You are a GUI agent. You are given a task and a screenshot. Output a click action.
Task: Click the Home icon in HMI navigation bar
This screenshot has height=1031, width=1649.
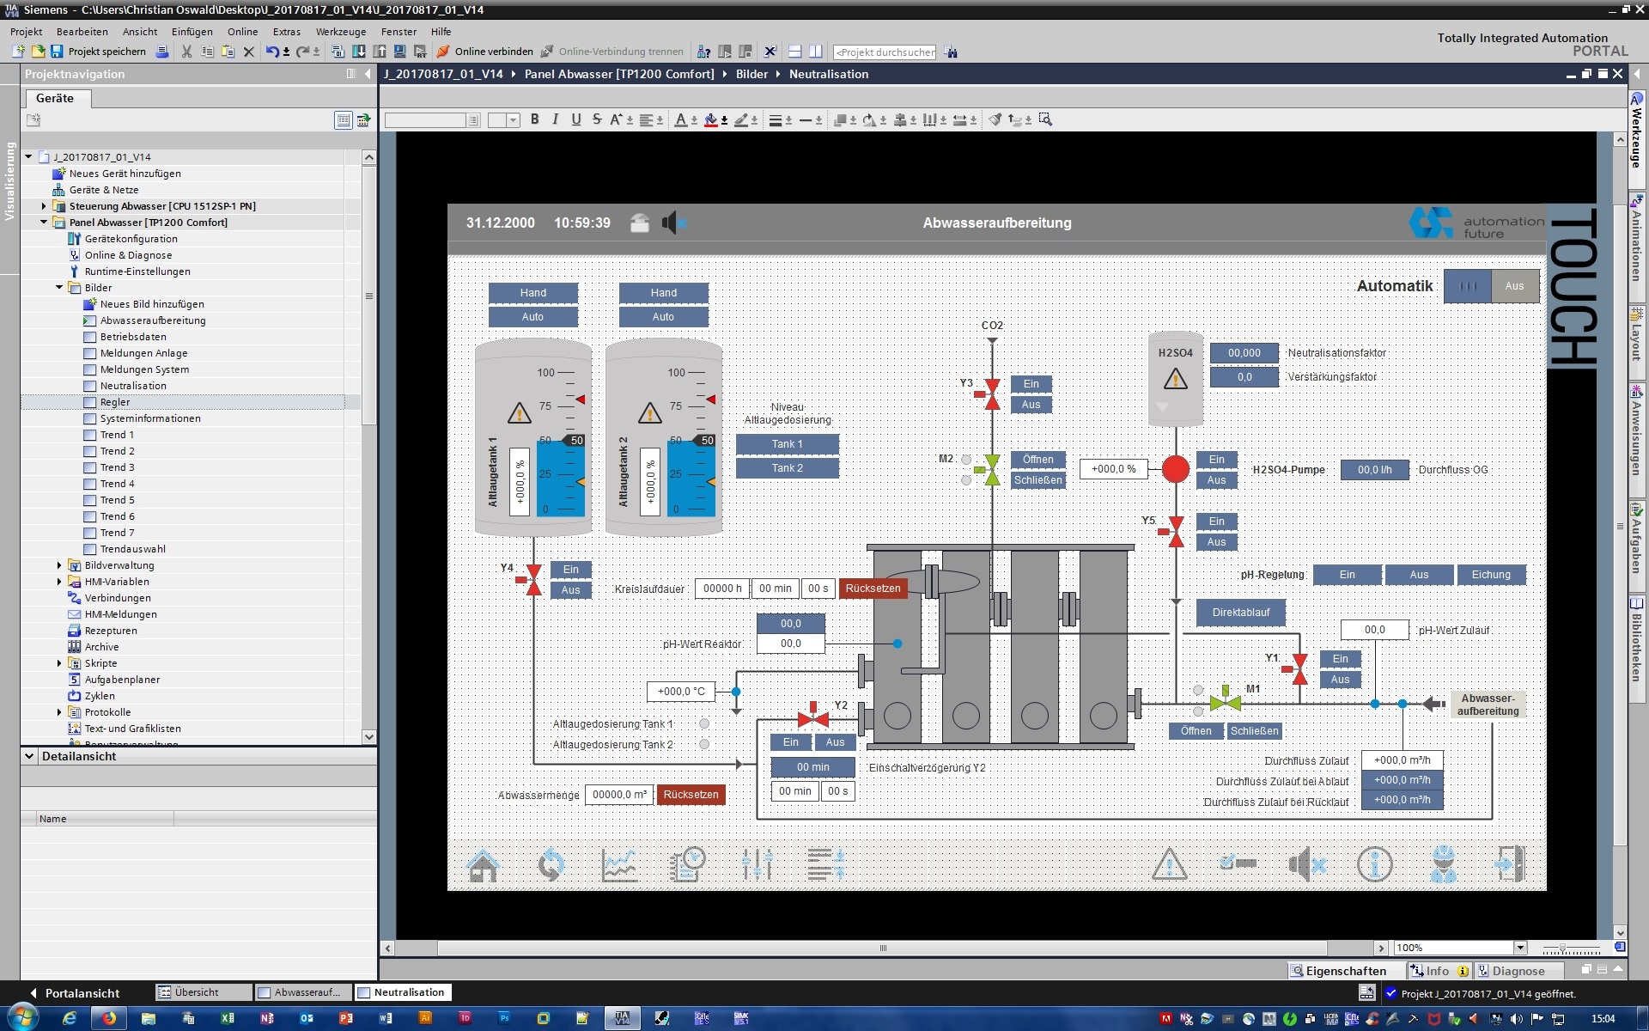click(x=483, y=864)
